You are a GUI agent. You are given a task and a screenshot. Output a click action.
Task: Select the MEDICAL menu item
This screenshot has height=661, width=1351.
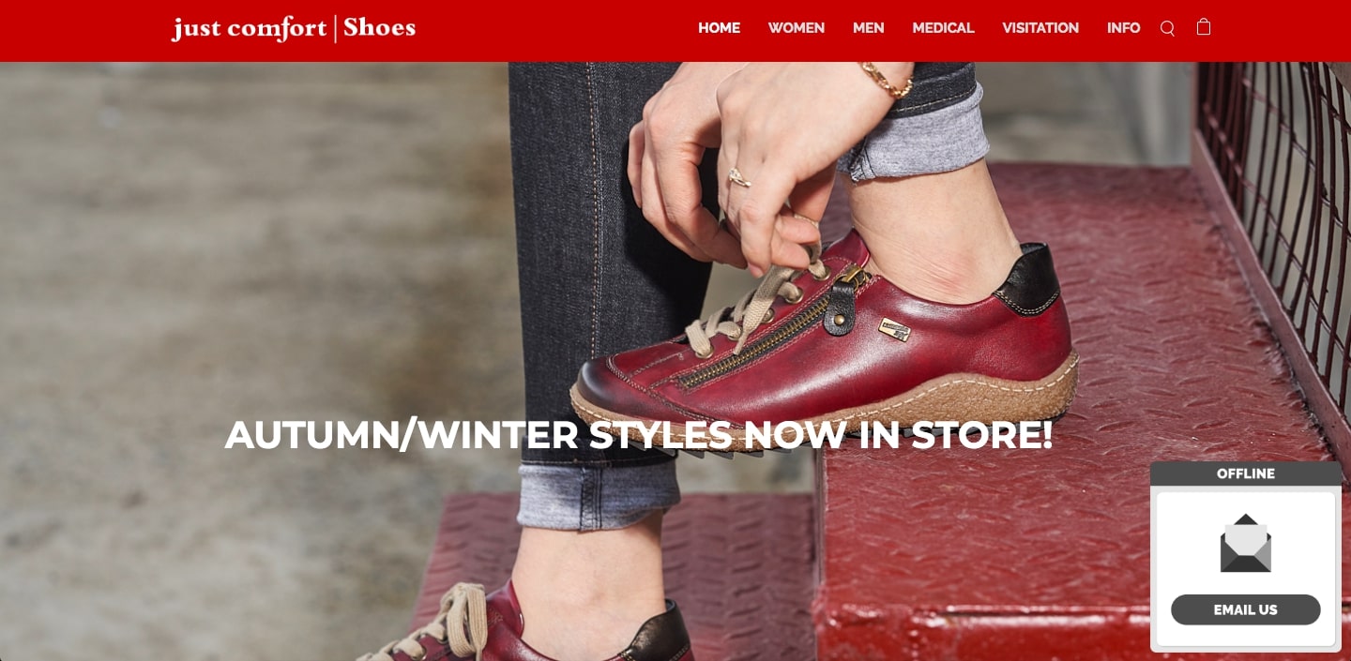tap(944, 28)
